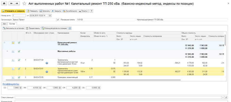
Task: Open the calendar picker for the act date
Action: coord(50,16)
